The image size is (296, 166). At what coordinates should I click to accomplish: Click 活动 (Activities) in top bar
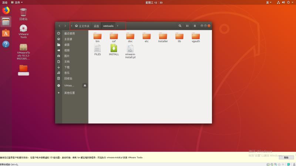[5, 2]
